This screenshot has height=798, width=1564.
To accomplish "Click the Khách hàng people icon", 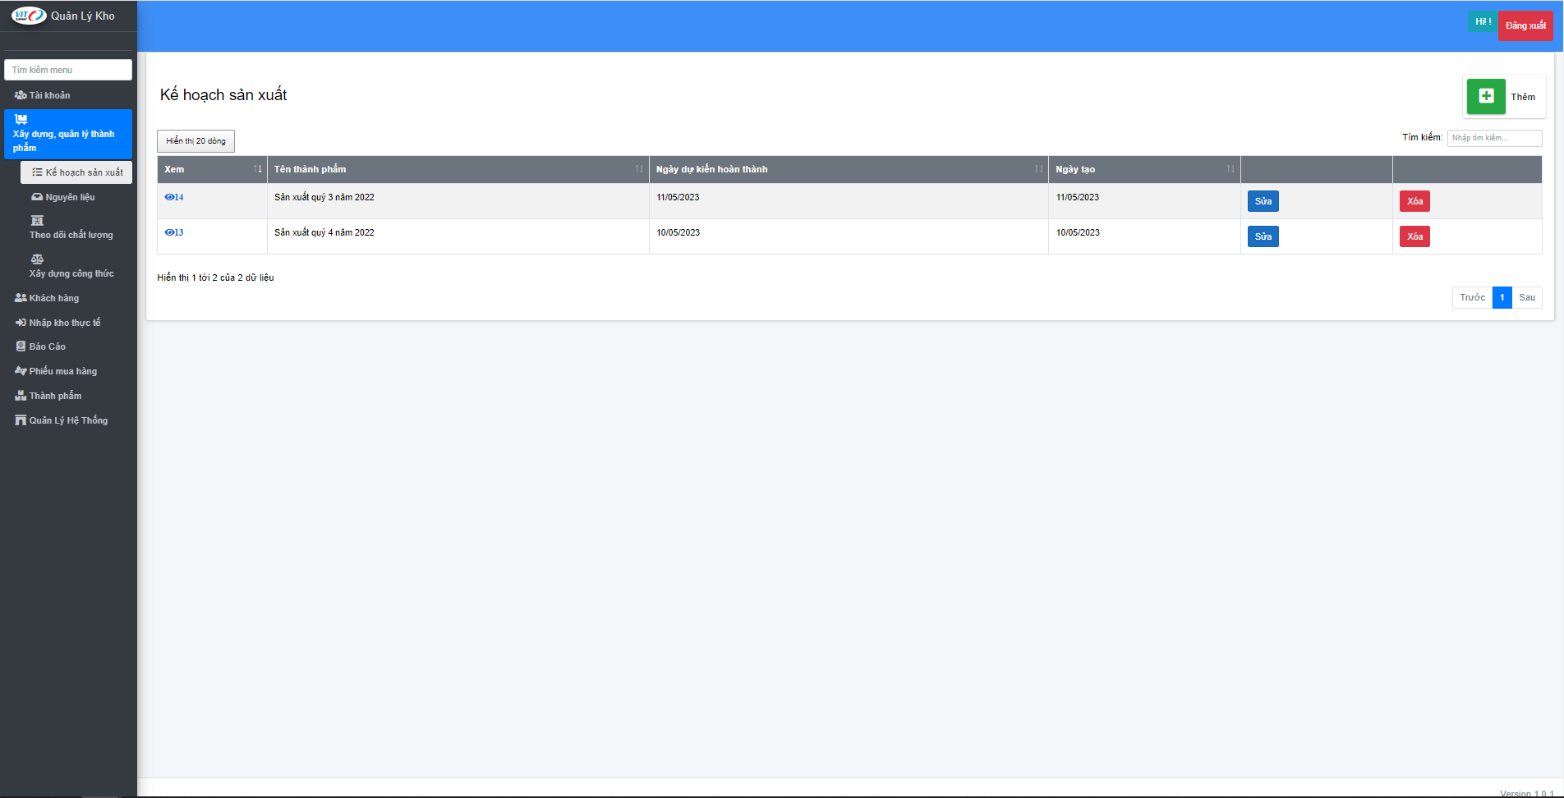I will pos(21,298).
